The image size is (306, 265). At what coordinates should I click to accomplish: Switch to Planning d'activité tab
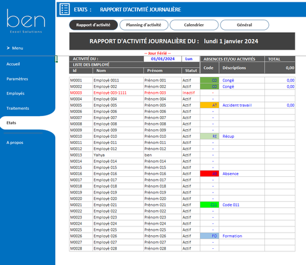[x=144, y=25]
